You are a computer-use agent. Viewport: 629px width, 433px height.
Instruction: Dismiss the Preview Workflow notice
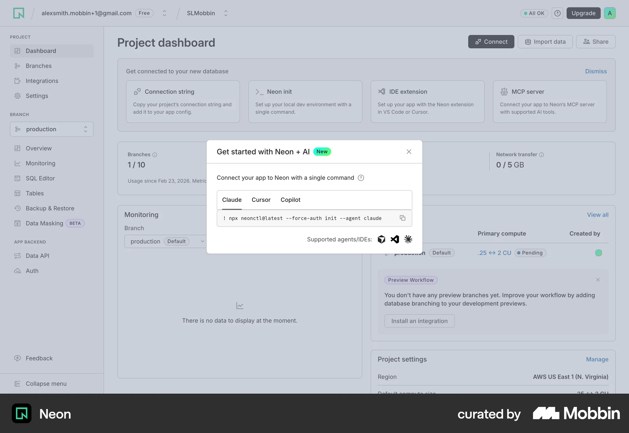coord(598,280)
